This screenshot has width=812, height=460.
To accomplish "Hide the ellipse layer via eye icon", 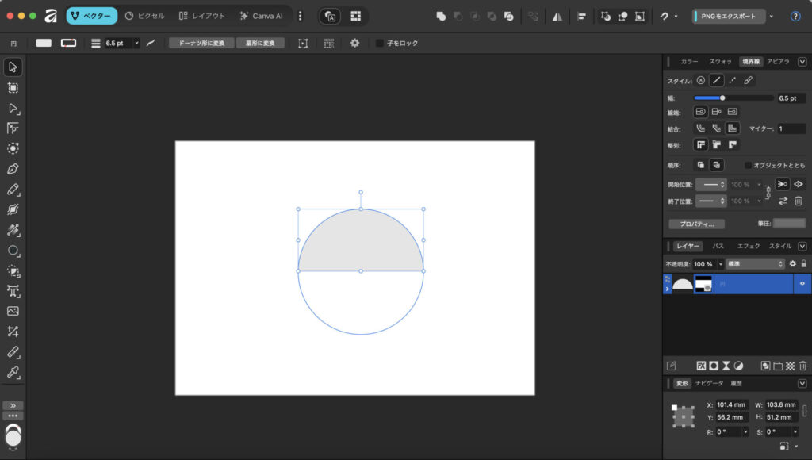I will pyautogui.click(x=802, y=283).
